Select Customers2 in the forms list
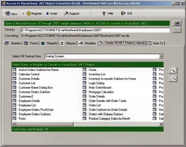The image size is (186, 147). click(x=26, y=96)
